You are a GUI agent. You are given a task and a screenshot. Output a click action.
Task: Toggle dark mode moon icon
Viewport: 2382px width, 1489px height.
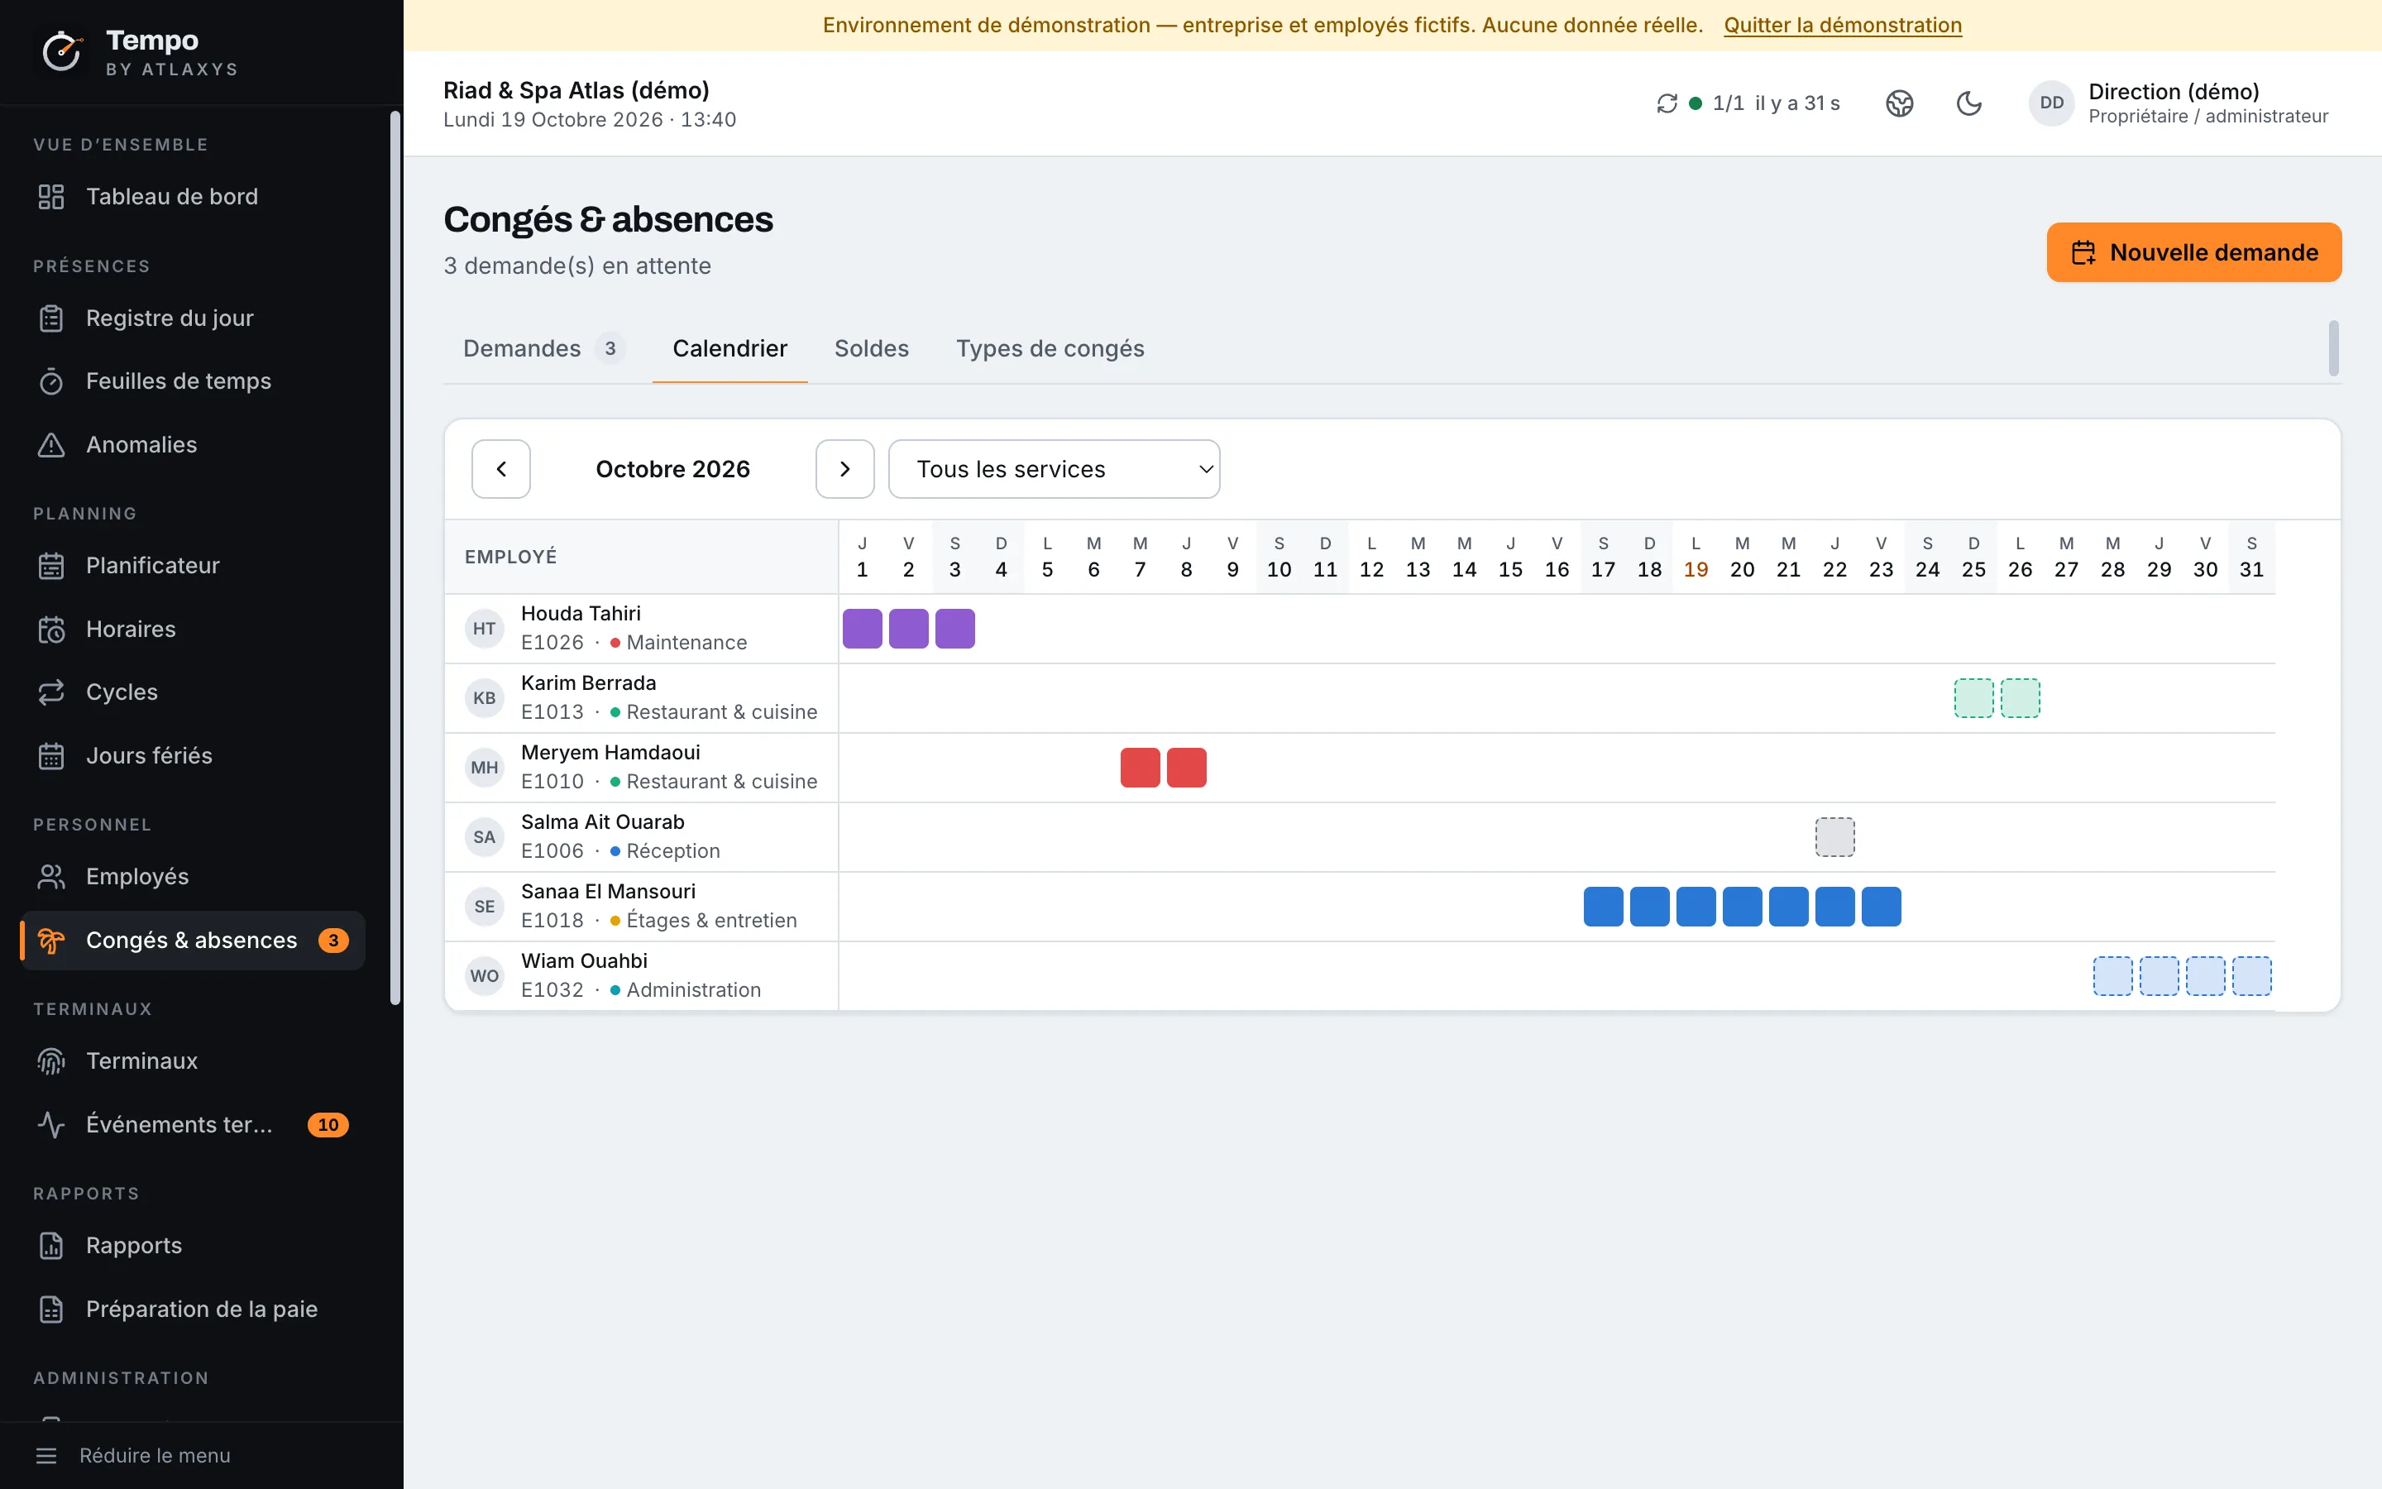(1968, 103)
